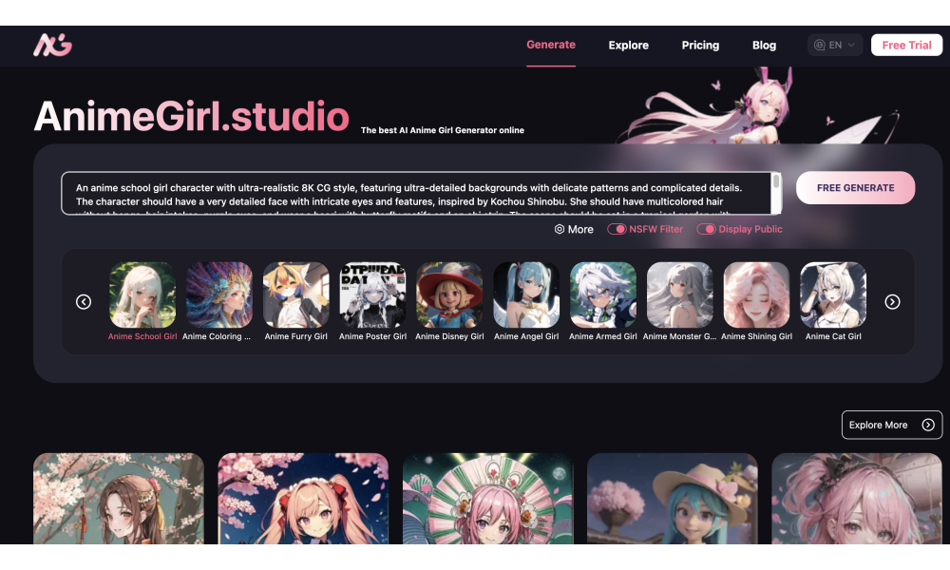Select the Anime Armed Girl style

click(x=603, y=302)
